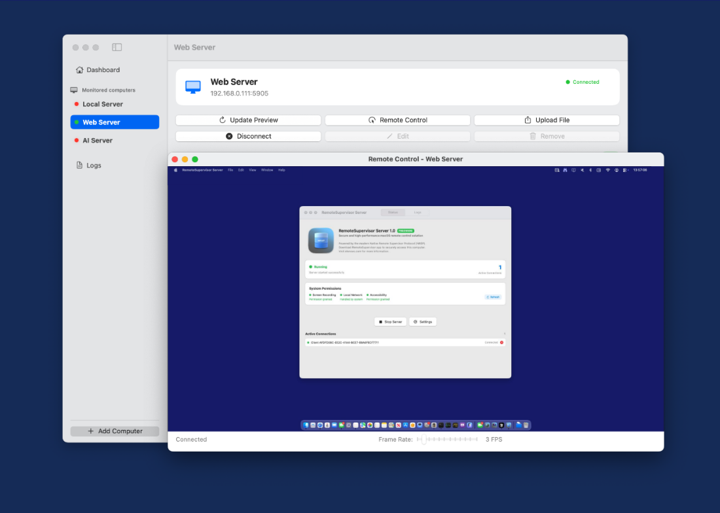Open Trash in the remote dock

[x=526, y=425]
